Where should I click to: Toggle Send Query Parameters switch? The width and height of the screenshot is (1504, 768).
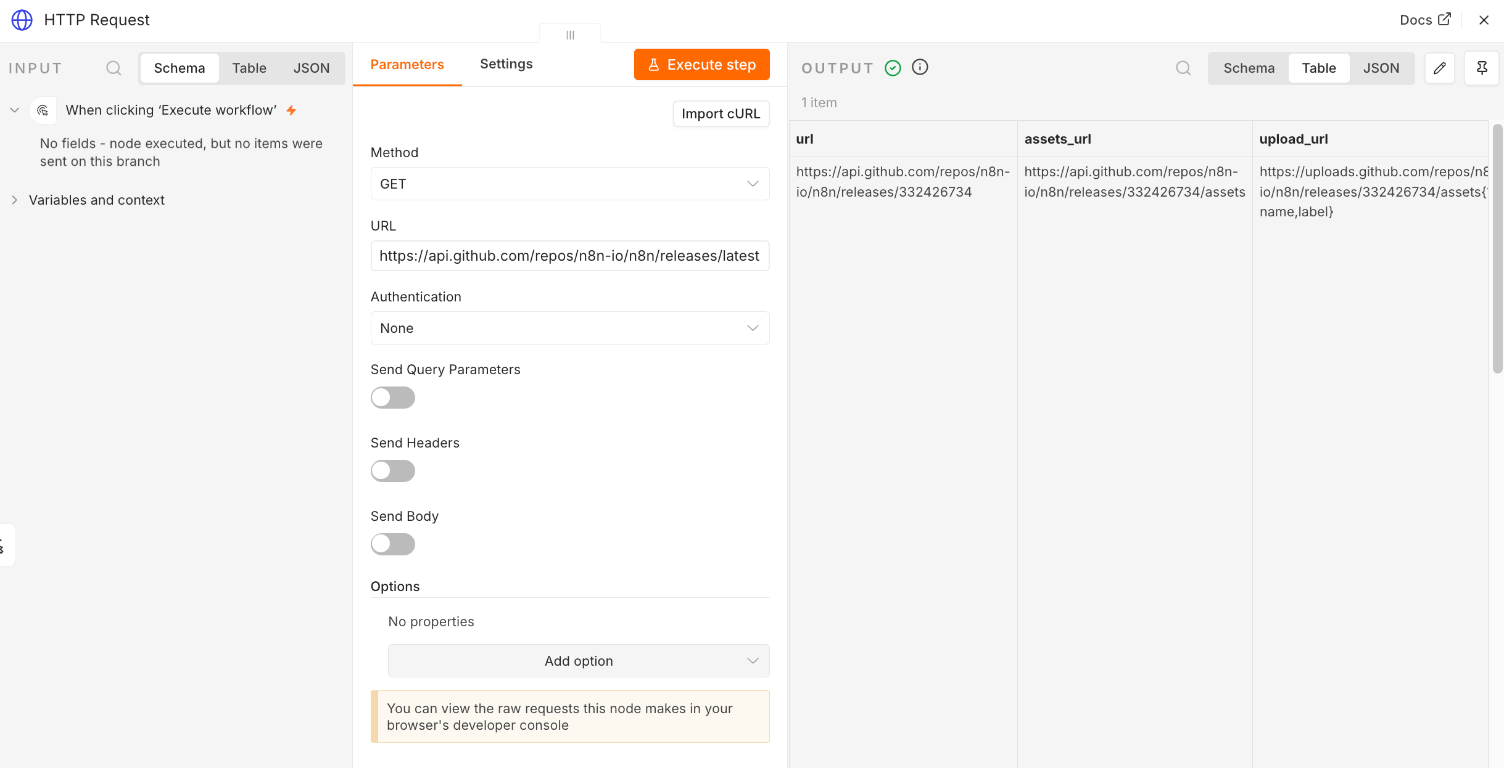point(393,398)
